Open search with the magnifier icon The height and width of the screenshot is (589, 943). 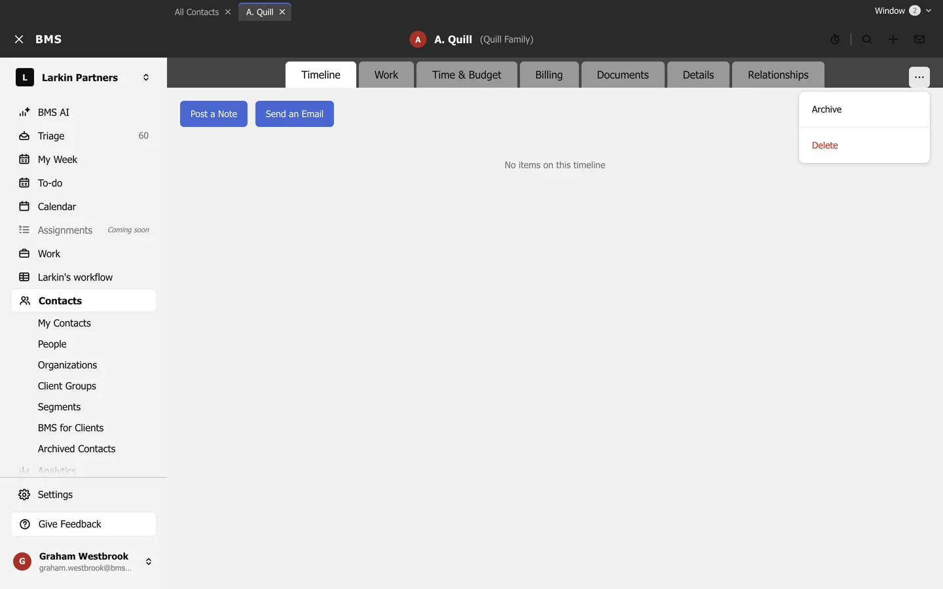pos(867,39)
